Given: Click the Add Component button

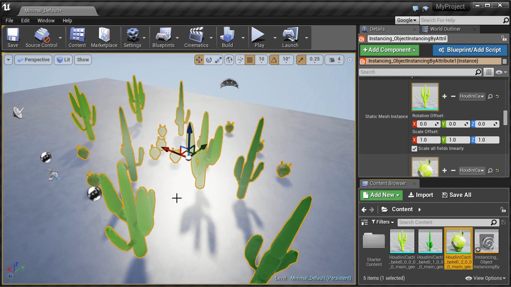Looking at the screenshot, I should 389,50.
